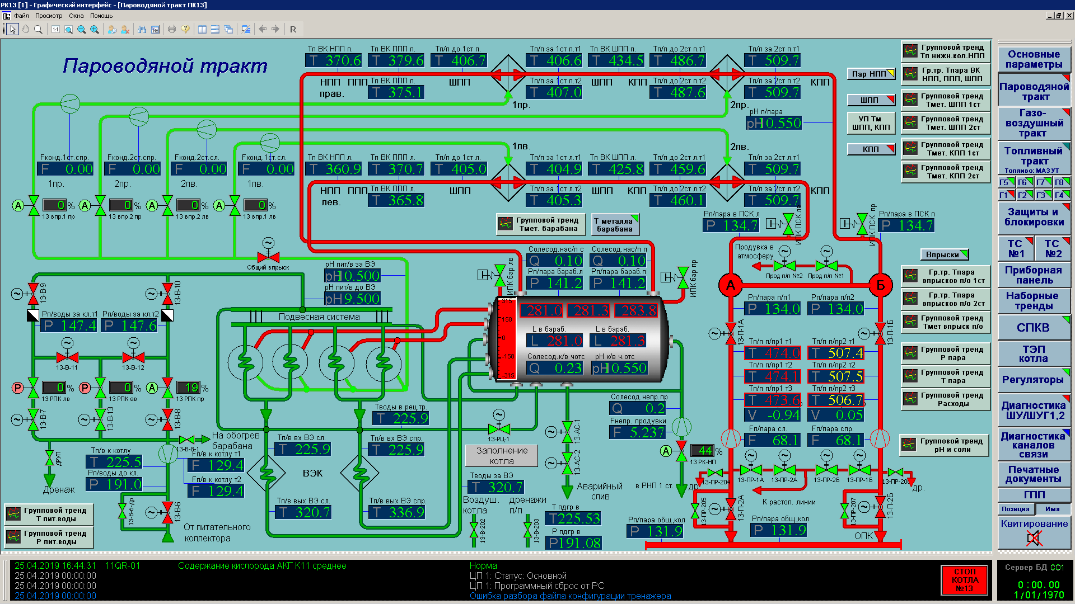This screenshot has height=604, width=1075.
Task: Click circle Б steam line node
Action: 880,286
